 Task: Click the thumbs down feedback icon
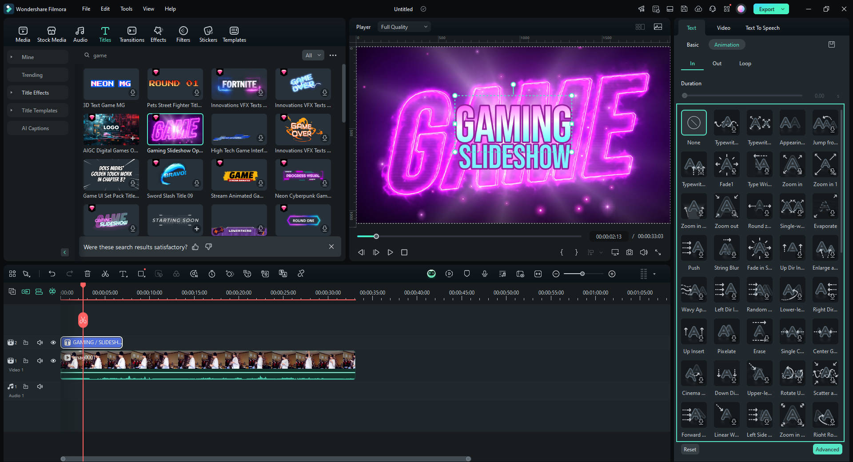[209, 247]
